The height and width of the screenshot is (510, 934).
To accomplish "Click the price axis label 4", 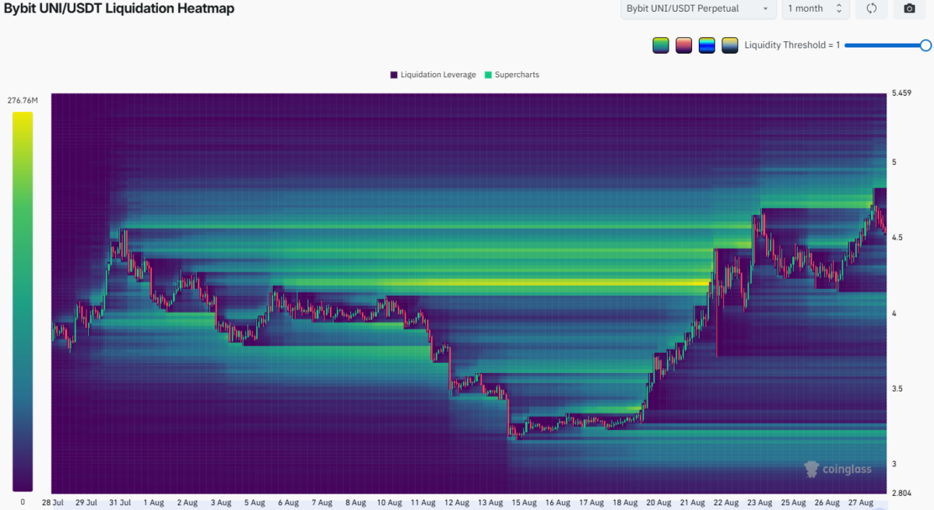I will point(894,313).
